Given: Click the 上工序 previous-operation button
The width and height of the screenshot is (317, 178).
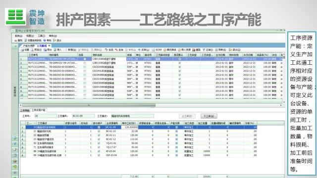Looking at the screenshot, I should (x=187, y=116).
